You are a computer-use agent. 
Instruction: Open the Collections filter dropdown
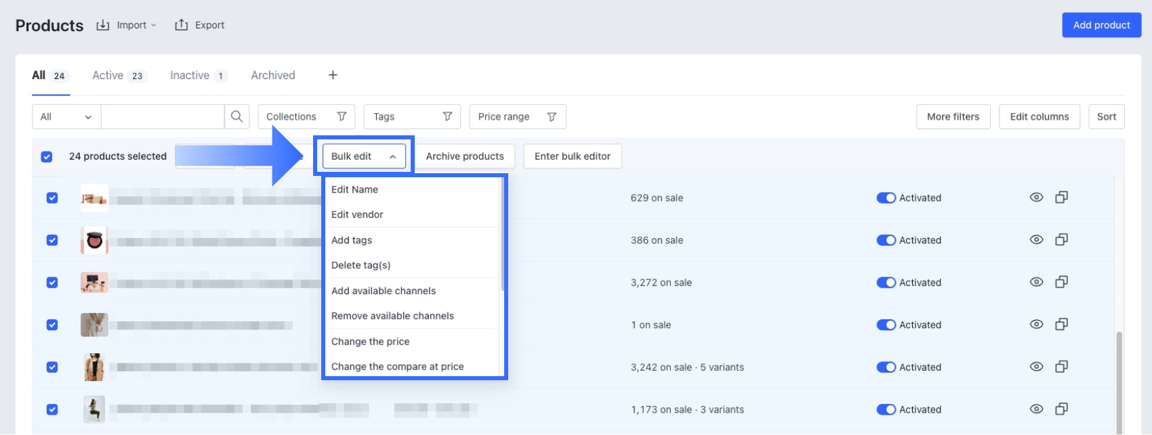tap(306, 116)
